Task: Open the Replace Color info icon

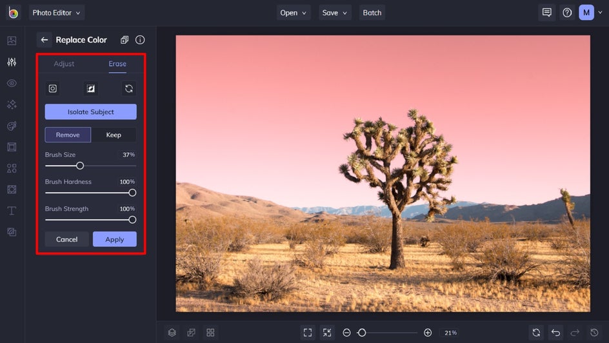Action: point(140,39)
